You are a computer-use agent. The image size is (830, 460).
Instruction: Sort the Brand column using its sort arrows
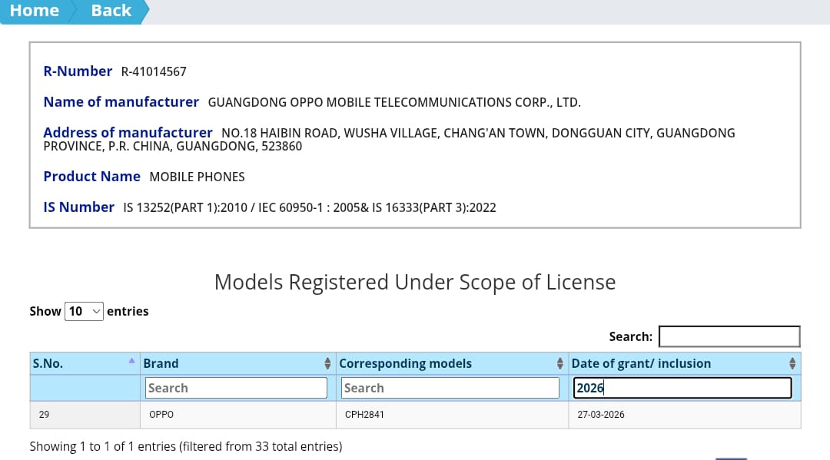click(x=327, y=363)
